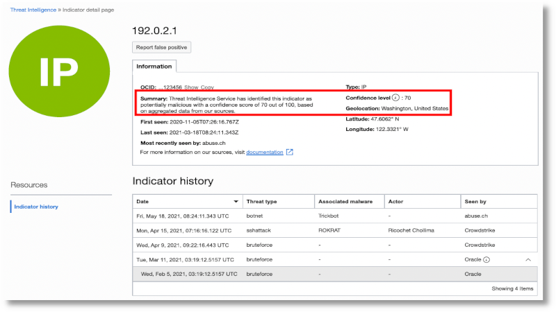Viewport: 556px width, 312px height.
Task: Click the Actor column header
Action: point(397,202)
